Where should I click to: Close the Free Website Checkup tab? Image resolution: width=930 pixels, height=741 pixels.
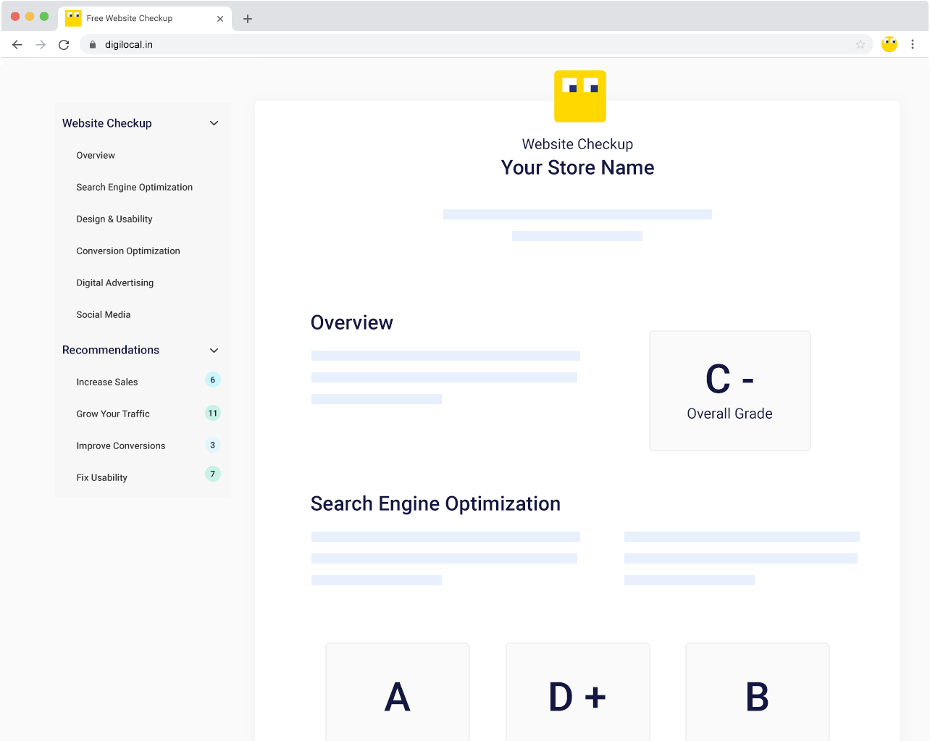tap(220, 19)
